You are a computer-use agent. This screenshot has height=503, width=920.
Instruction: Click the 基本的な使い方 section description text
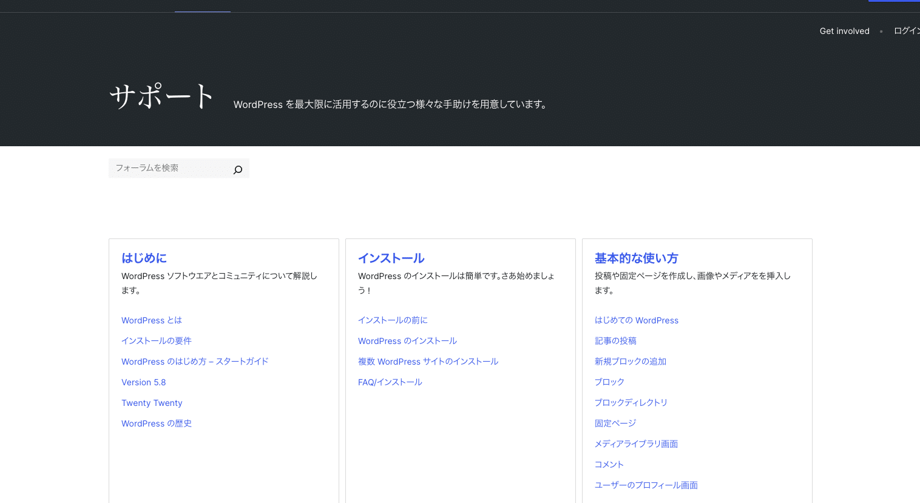coord(692,283)
